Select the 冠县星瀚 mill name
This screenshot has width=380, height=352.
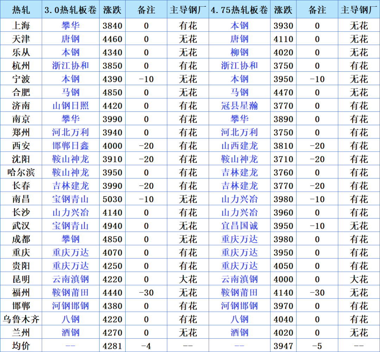pyautogui.click(x=240, y=105)
